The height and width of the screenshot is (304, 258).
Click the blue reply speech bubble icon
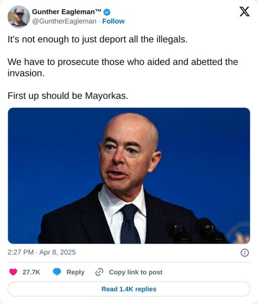tap(57, 272)
